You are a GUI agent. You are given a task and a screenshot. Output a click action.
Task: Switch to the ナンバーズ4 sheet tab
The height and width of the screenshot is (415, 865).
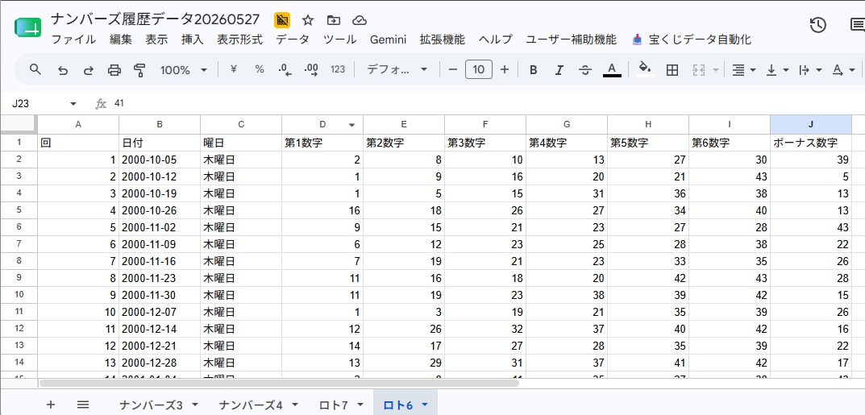pyautogui.click(x=260, y=405)
